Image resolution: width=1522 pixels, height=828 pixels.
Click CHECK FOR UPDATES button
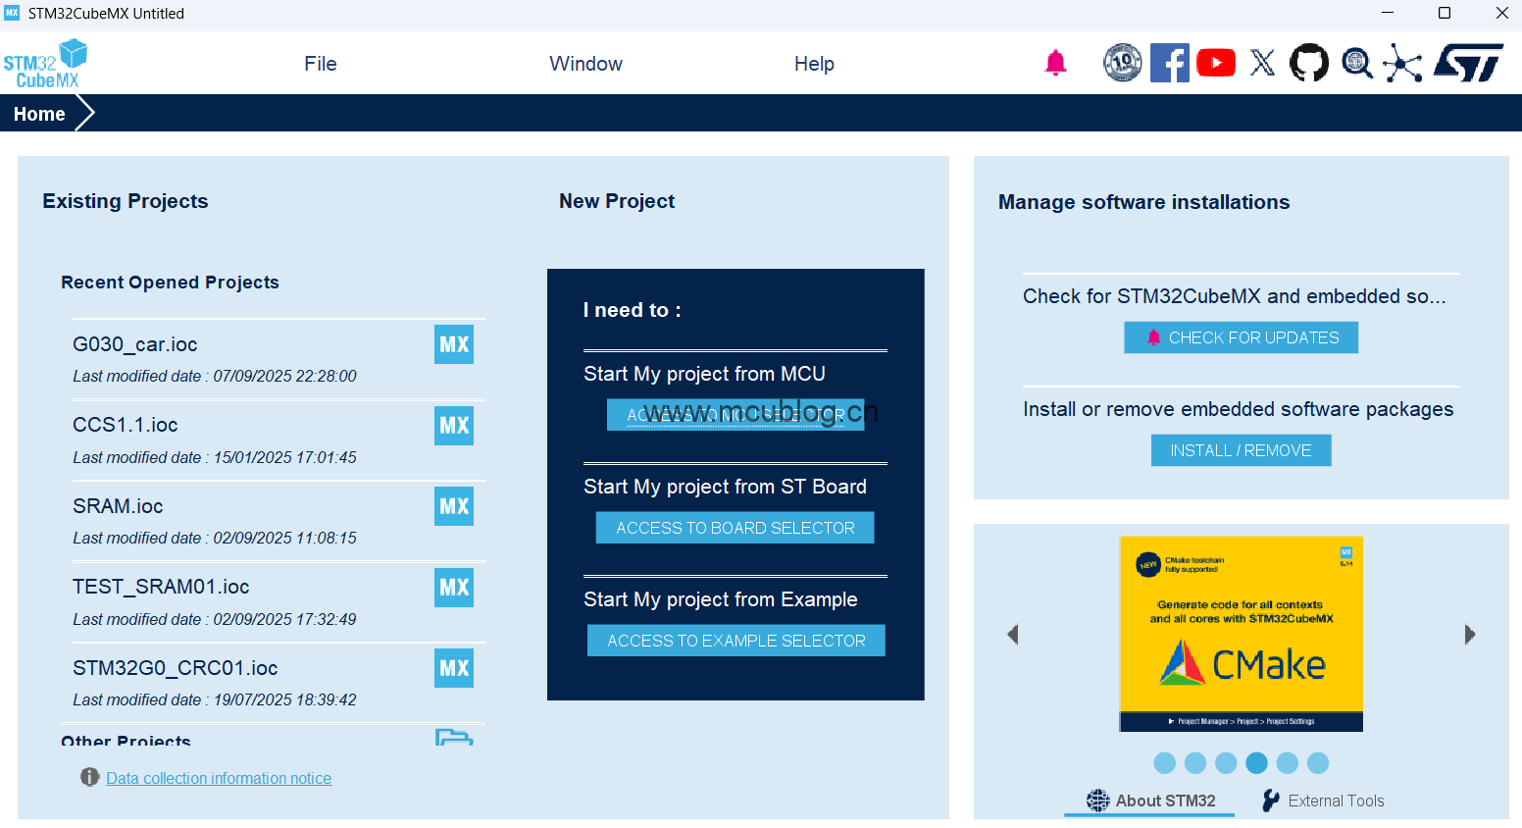[1242, 337]
